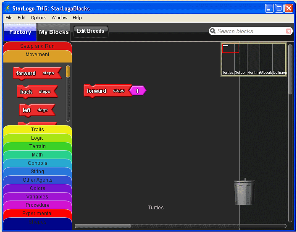Maximize the StarLogo TNG window
Viewport: 297px width, 232px height.
pos(279,8)
